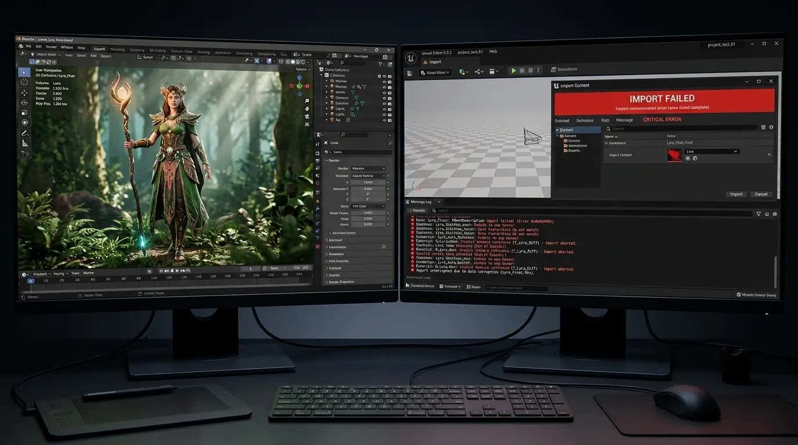798x445 pixels.
Task: Pin the Blender properties editor with pin icon
Action: click(390, 143)
